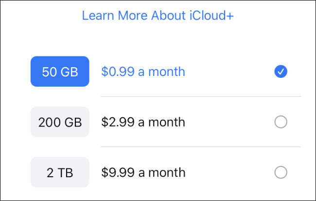Enable the empty circle beside $2.99 a month
This screenshot has height=201, width=316.
[281, 122]
